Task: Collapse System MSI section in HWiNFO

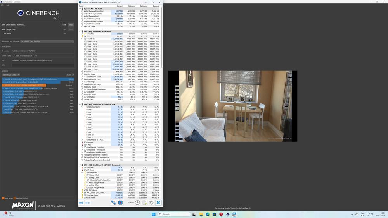Action: click(80, 9)
